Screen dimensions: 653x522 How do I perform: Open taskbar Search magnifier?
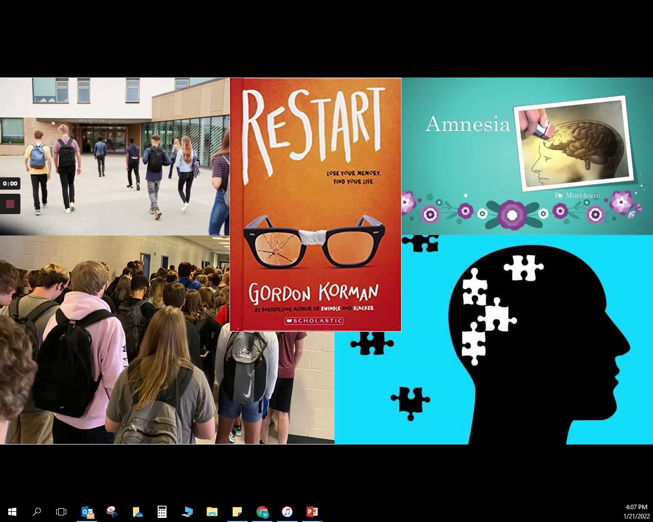tap(37, 512)
